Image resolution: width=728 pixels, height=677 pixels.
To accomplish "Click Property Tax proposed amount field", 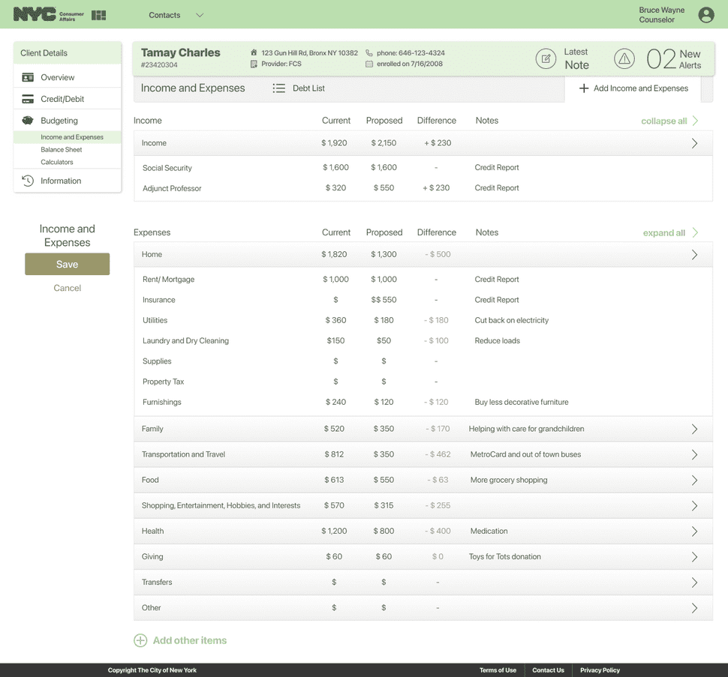I will click(384, 382).
